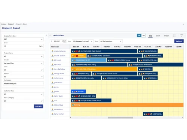Click the Technician column header
Viewport: 187px width, 140px height.
(60, 47)
